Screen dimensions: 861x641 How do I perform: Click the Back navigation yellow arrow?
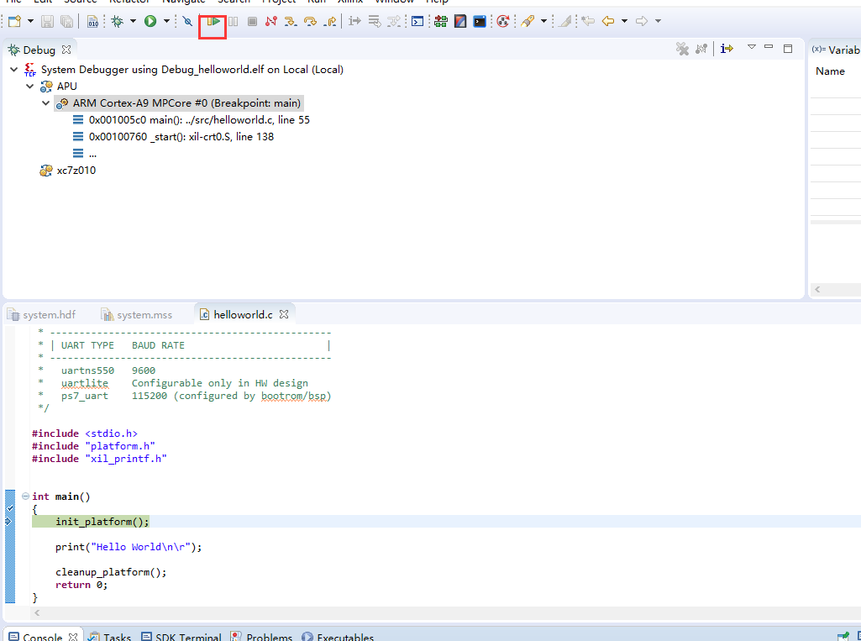608,21
